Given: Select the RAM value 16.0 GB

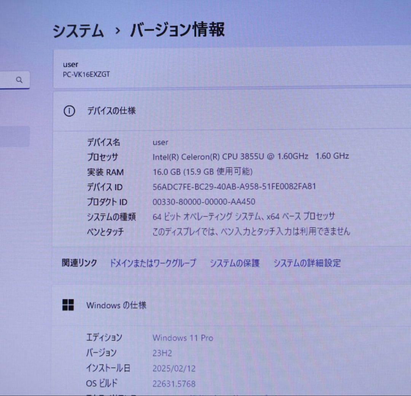Looking at the screenshot, I should 202,171.
